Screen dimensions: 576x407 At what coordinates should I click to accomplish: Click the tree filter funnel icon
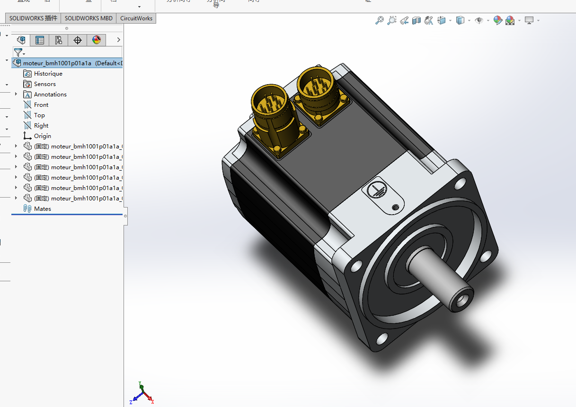pyautogui.click(x=18, y=52)
